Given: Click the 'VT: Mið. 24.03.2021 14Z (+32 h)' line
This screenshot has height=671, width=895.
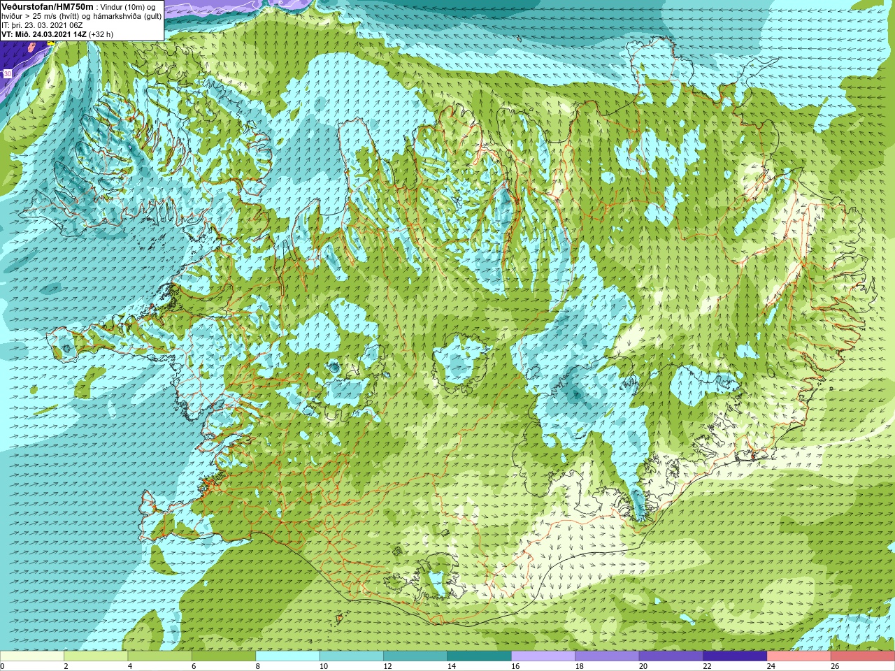Looking at the screenshot, I should click(57, 34).
